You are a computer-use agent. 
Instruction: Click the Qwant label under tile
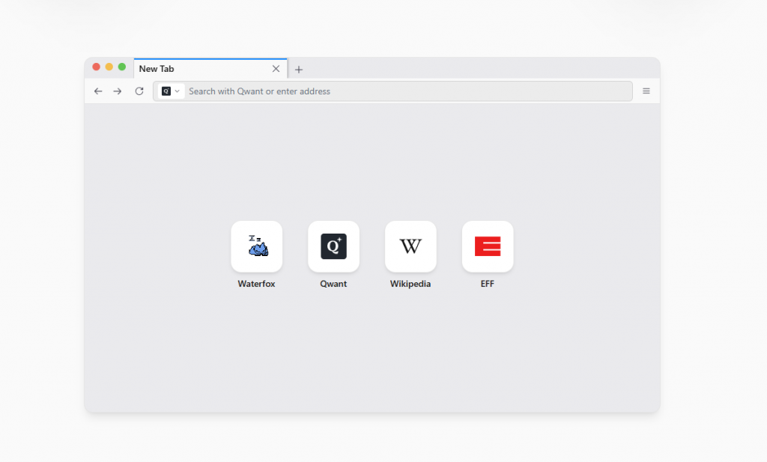[333, 284]
